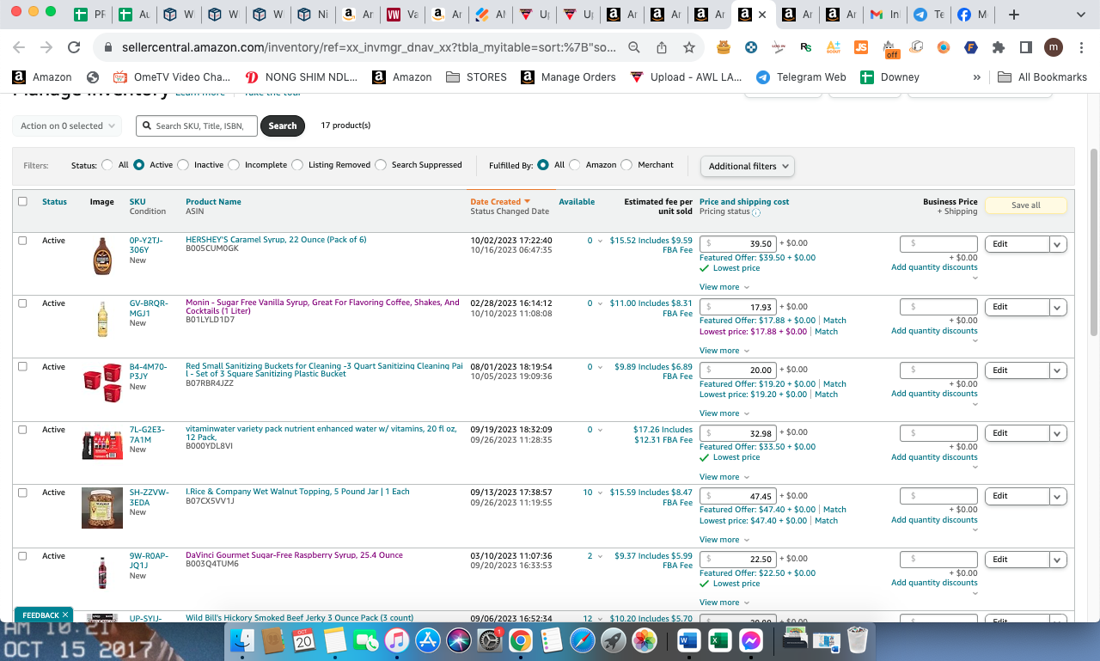Select the All status radio button
1100x661 pixels.
(107, 165)
